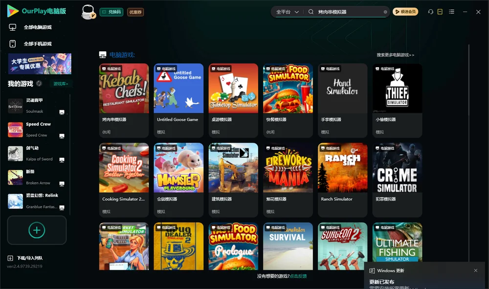This screenshot has height=289, width=489.
Task: Open the user avatar profile
Action: (88, 12)
